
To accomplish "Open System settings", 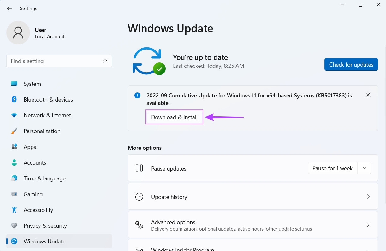I will point(59,84).
